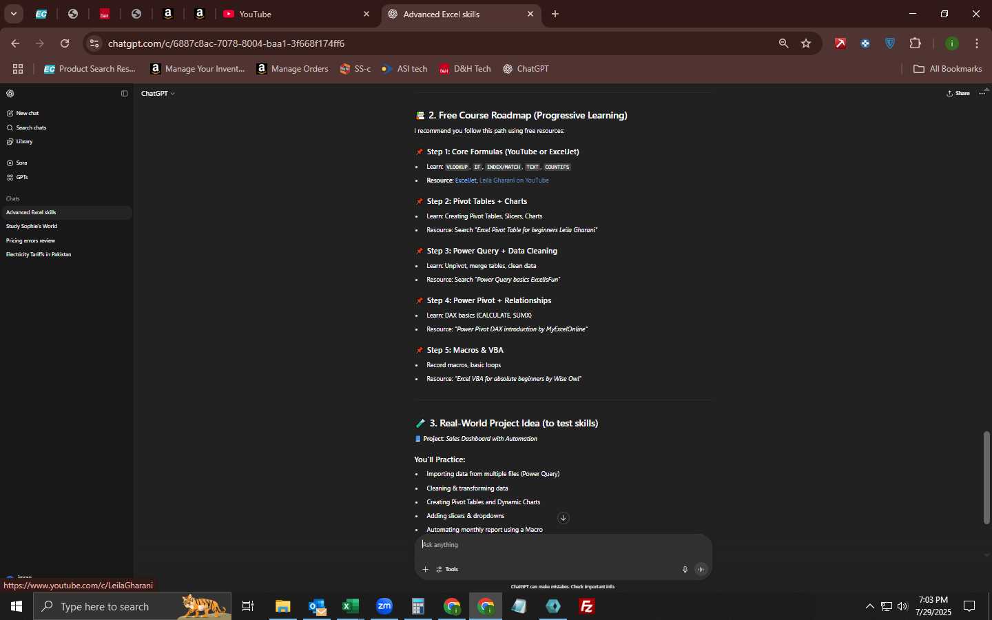Switch to the EC pinned tab
Image resolution: width=992 pixels, height=620 pixels.
point(41,14)
